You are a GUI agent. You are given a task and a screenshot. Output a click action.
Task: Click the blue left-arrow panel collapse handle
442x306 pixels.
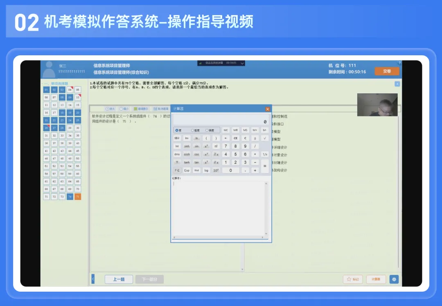93,279
